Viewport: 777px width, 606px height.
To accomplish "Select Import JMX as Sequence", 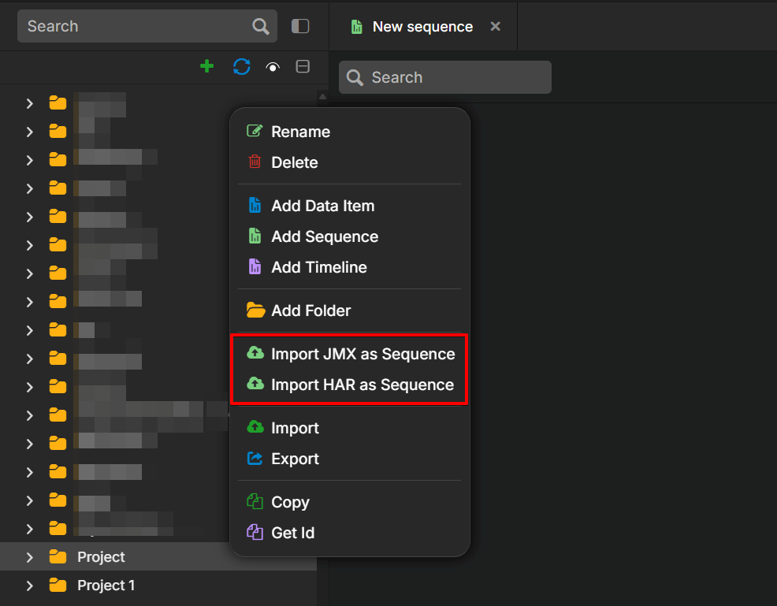I will click(x=362, y=354).
